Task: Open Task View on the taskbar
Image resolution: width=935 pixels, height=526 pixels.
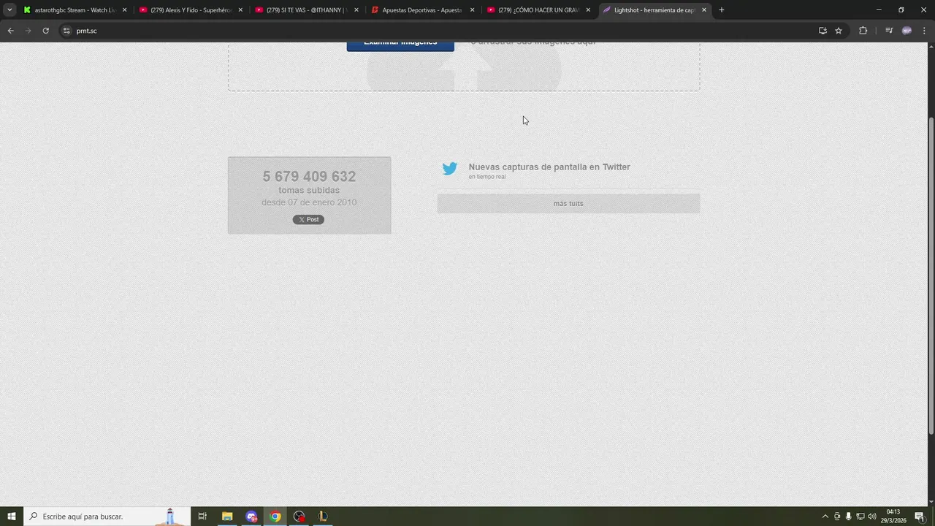Action: coord(202,517)
